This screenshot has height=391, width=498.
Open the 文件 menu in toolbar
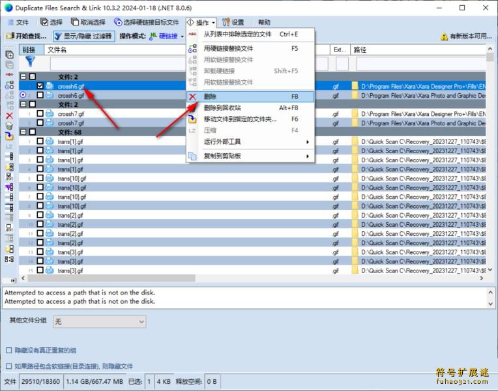(x=18, y=22)
